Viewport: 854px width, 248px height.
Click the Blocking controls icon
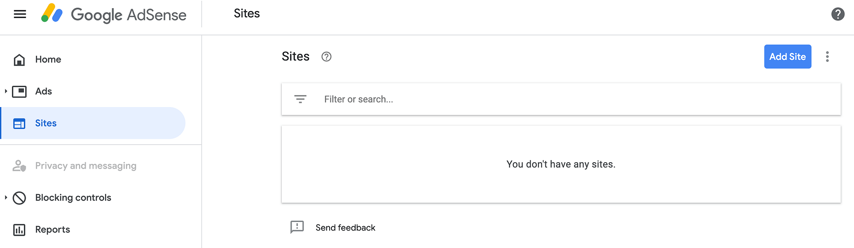[19, 197]
